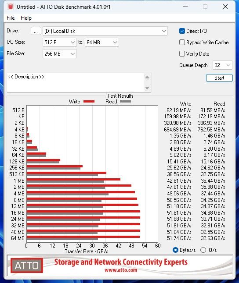The height and width of the screenshot is (283, 239).
Task: Enable the Verify Data checkbox
Action: point(182,54)
